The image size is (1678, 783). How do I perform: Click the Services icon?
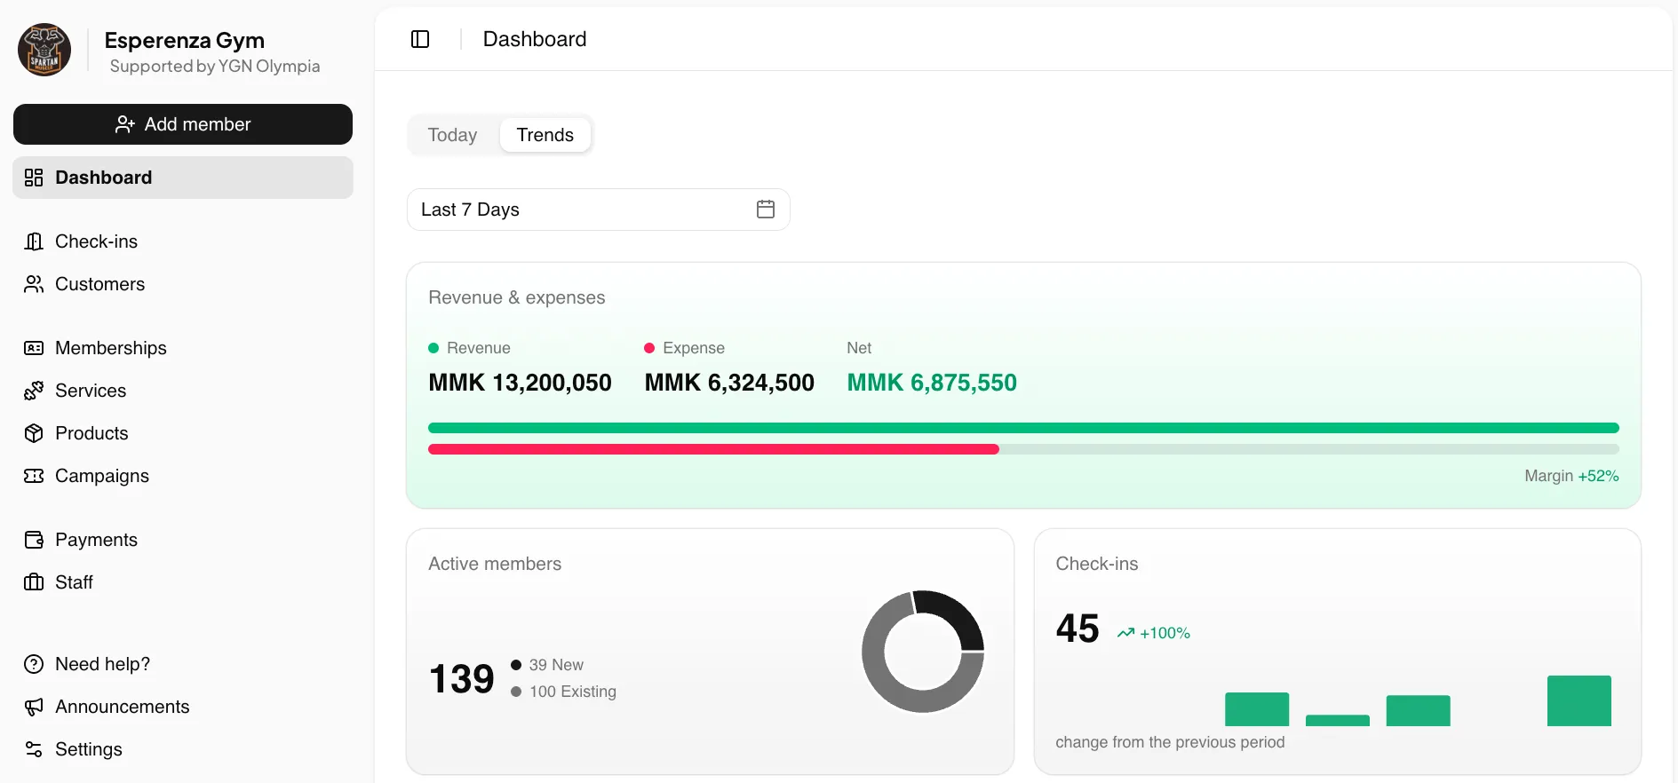[34, 391]
